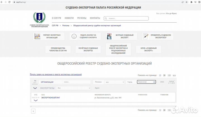Click the Раменское city cell in the row

[143, 95]
